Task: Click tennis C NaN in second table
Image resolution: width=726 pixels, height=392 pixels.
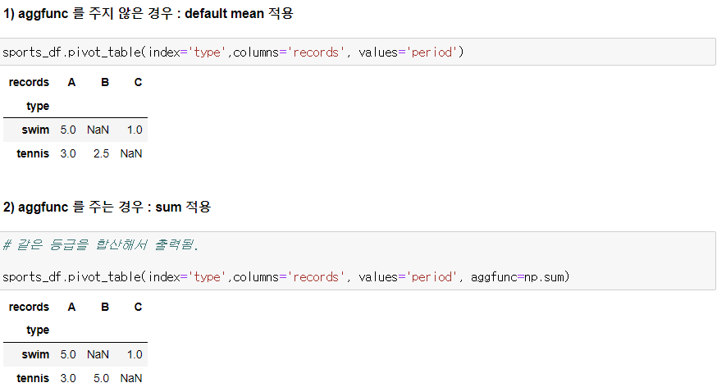Action: [x=131, y=378]
